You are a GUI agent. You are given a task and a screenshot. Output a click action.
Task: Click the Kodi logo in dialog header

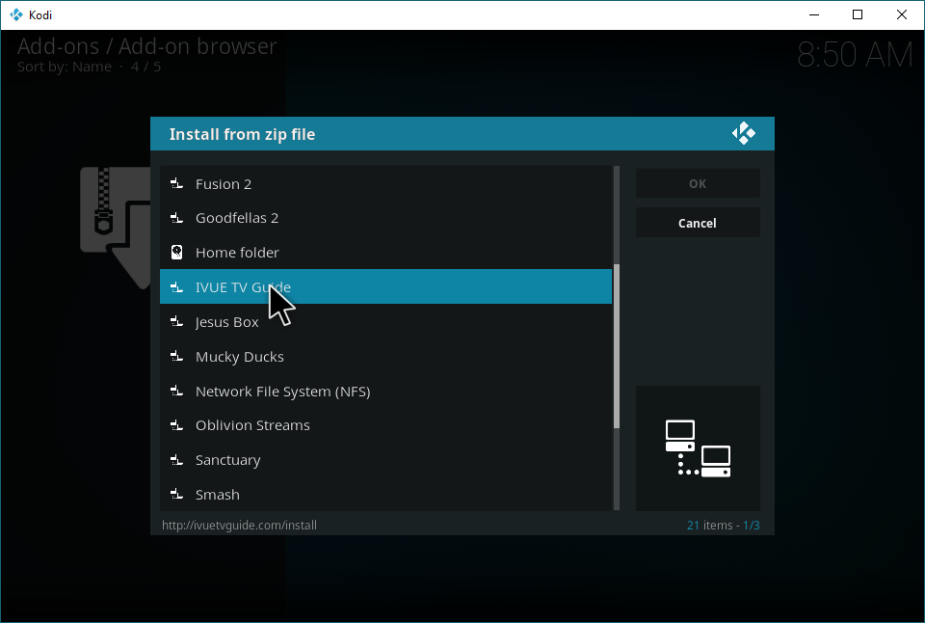coord(743,133)
